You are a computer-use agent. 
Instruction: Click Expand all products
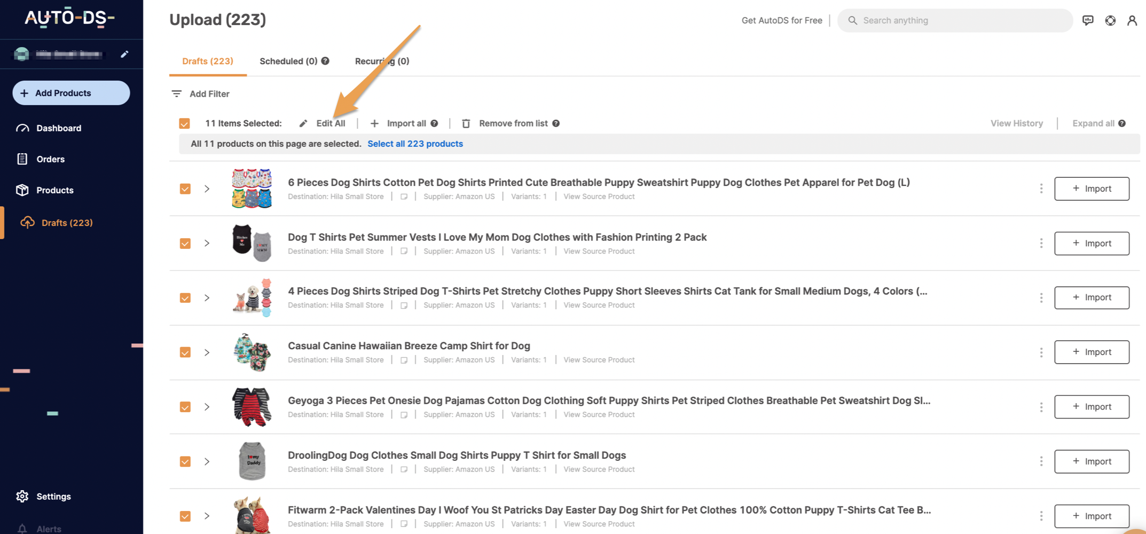click(1093, 123)
